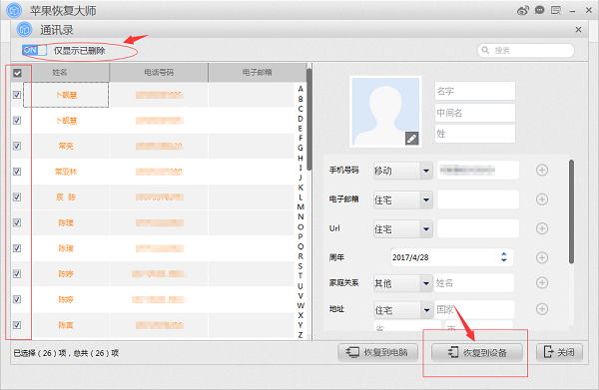This screenshot has height=390, width=599.
Task: Add another 家庭关系 with plus icon
Action: 542,282
